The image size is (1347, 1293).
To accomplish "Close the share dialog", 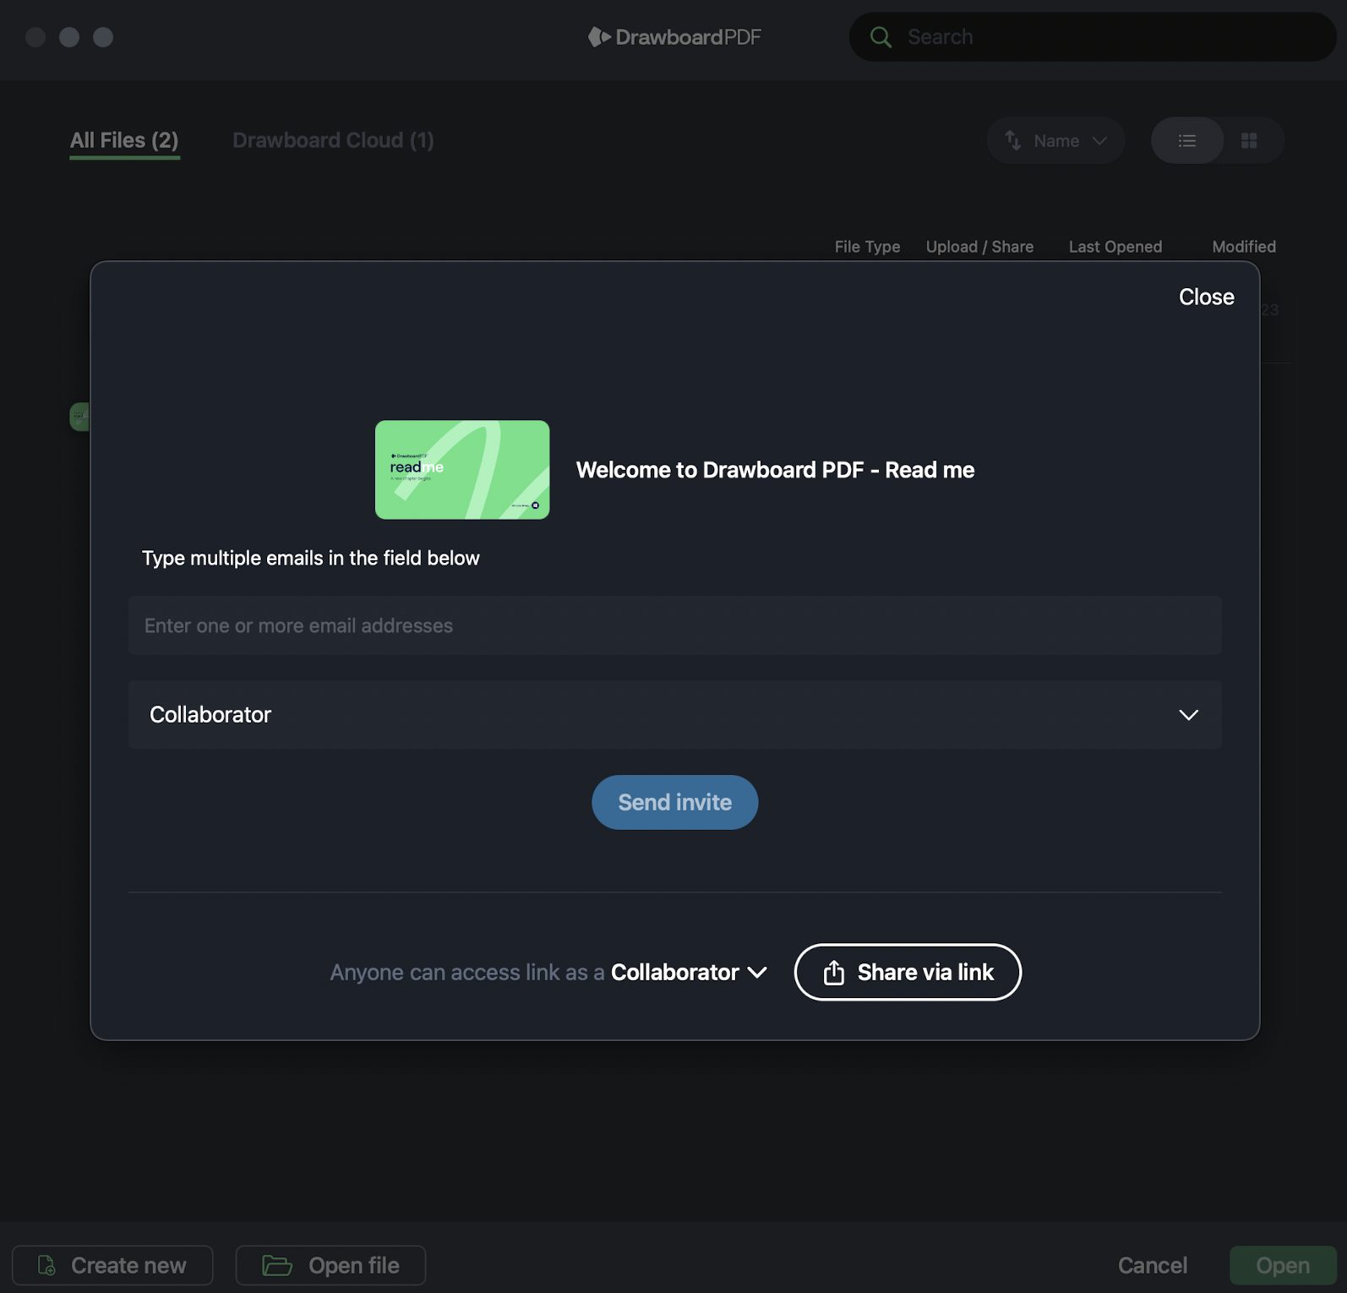I will (1206, 297).
